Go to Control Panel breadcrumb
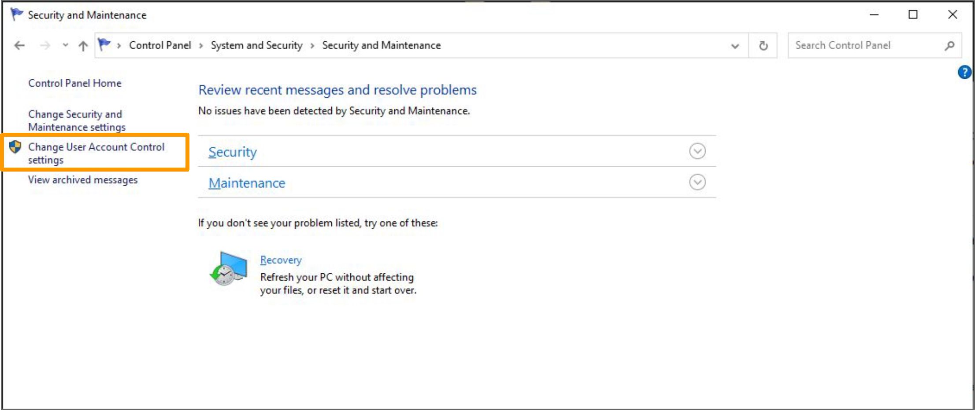 tap(160, 45)
